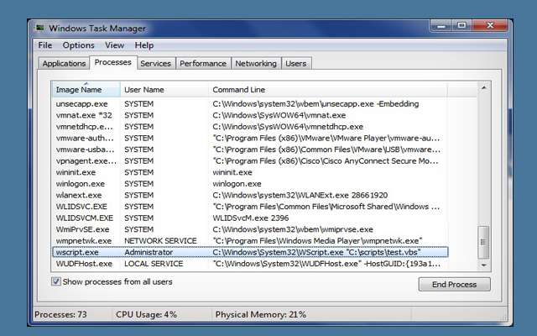Maximize the Windows Task Manager window
Screen dimensions: 537x336
coord(464,26)
